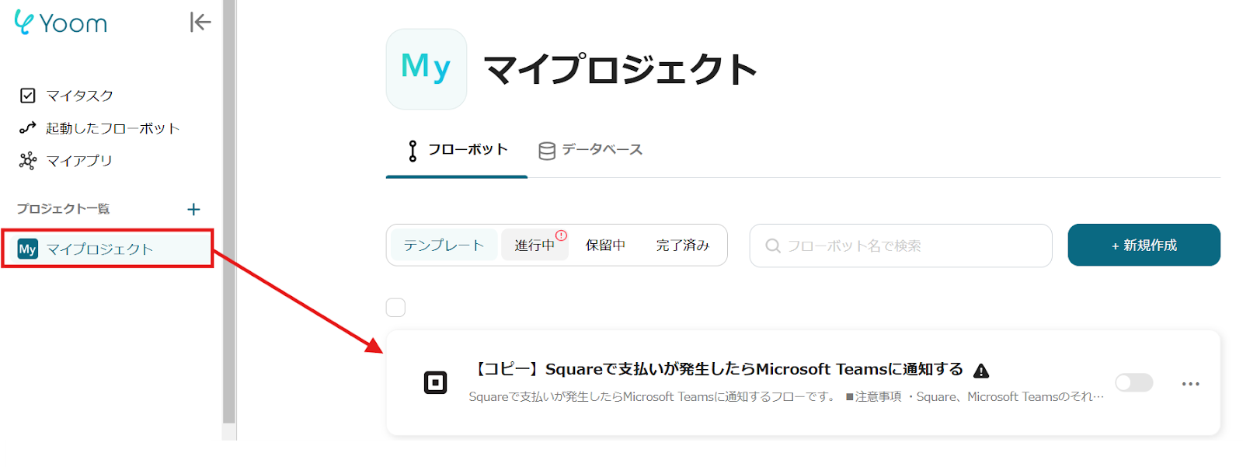Click the warning triangle icon next to title
Image resolution: width=1243 pixels, height=467 pixels.
pyautogui.click(x=981, y=371)
